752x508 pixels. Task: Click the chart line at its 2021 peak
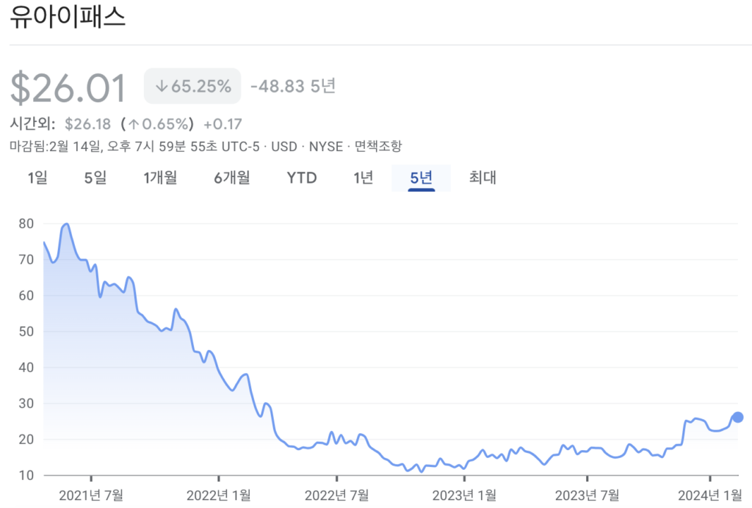(68, 222)
